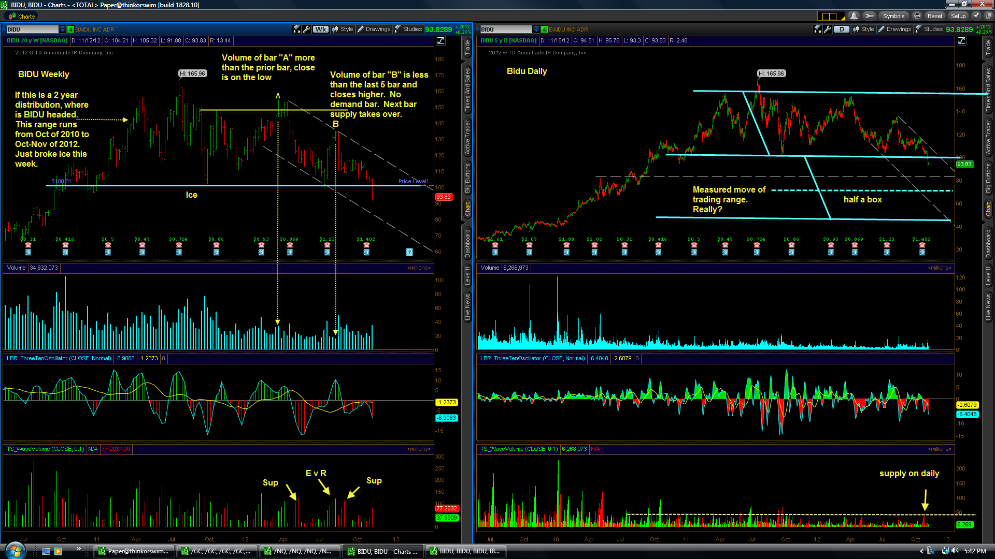Click green linked-color 4 box in daily chart
The width and height of the screenshot is (995, 559).
point(545,30)
